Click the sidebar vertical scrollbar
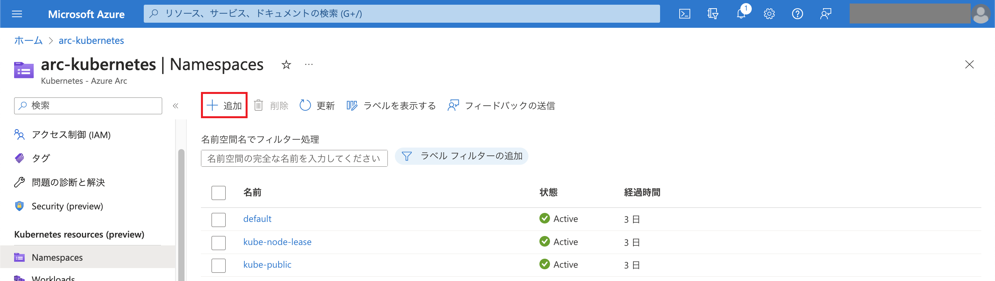Image resolution: width=995 pixels, height=281 pixels. click(x=181, y=215)
